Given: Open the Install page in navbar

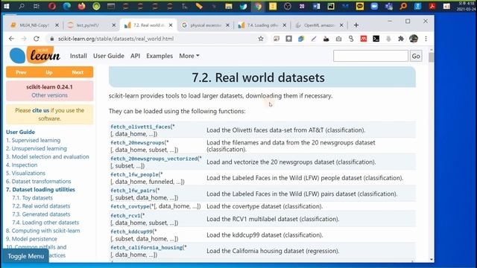Looking at the screenshot, I should click(x=78, y=56).
